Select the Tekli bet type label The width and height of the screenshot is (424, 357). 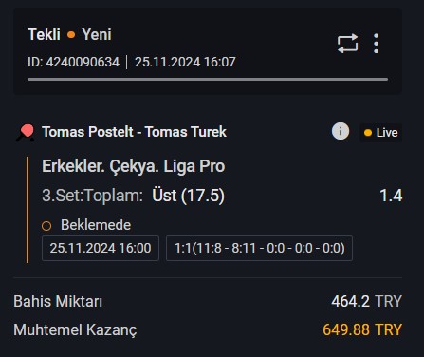pyautogui.click(x=44, y=34)
